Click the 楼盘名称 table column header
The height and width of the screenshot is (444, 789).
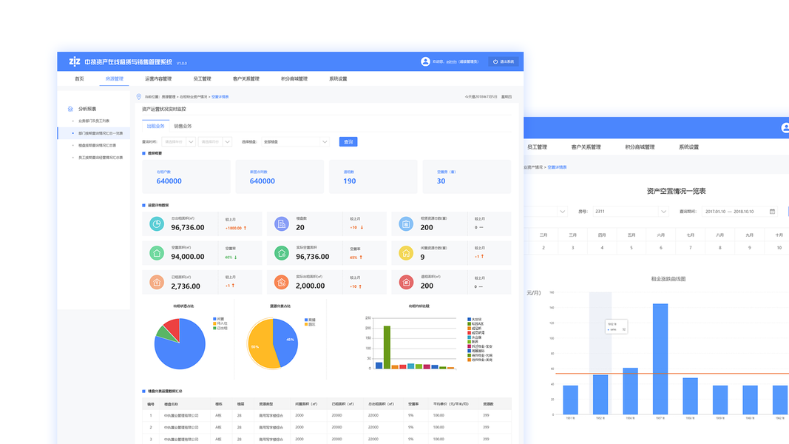[x=171, y=404]
